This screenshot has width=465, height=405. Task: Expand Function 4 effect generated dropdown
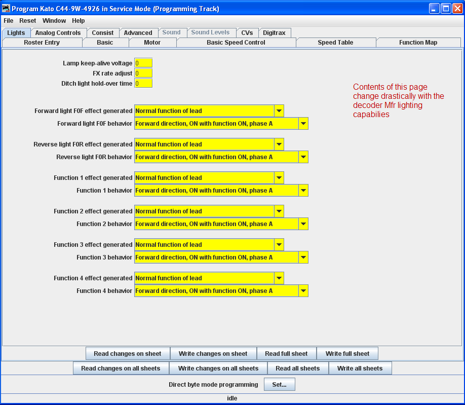279,278
